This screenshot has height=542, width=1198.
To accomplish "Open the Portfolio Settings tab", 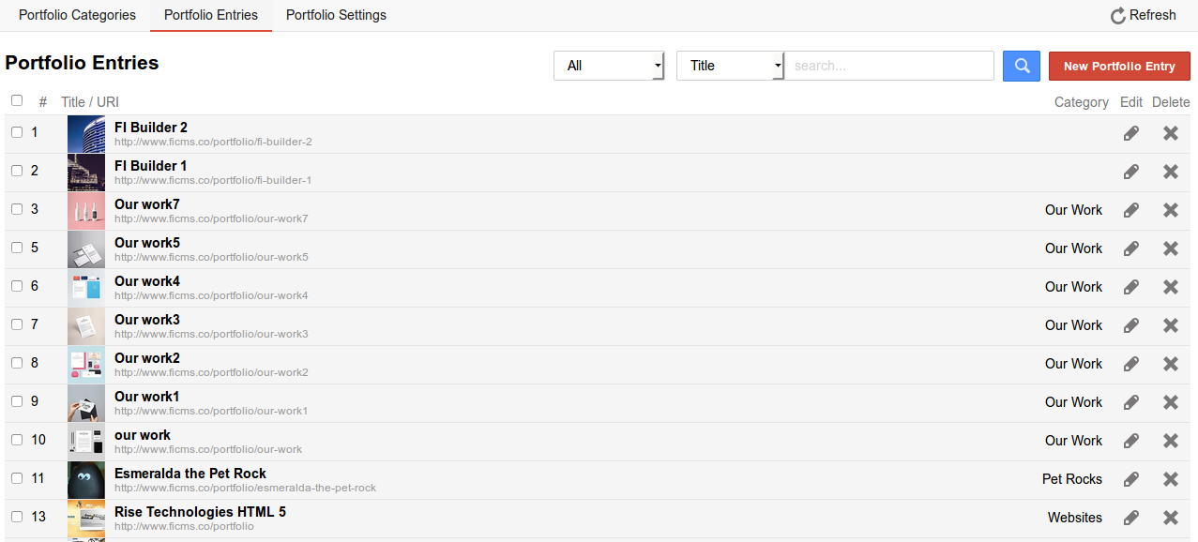I will (336, 15).
